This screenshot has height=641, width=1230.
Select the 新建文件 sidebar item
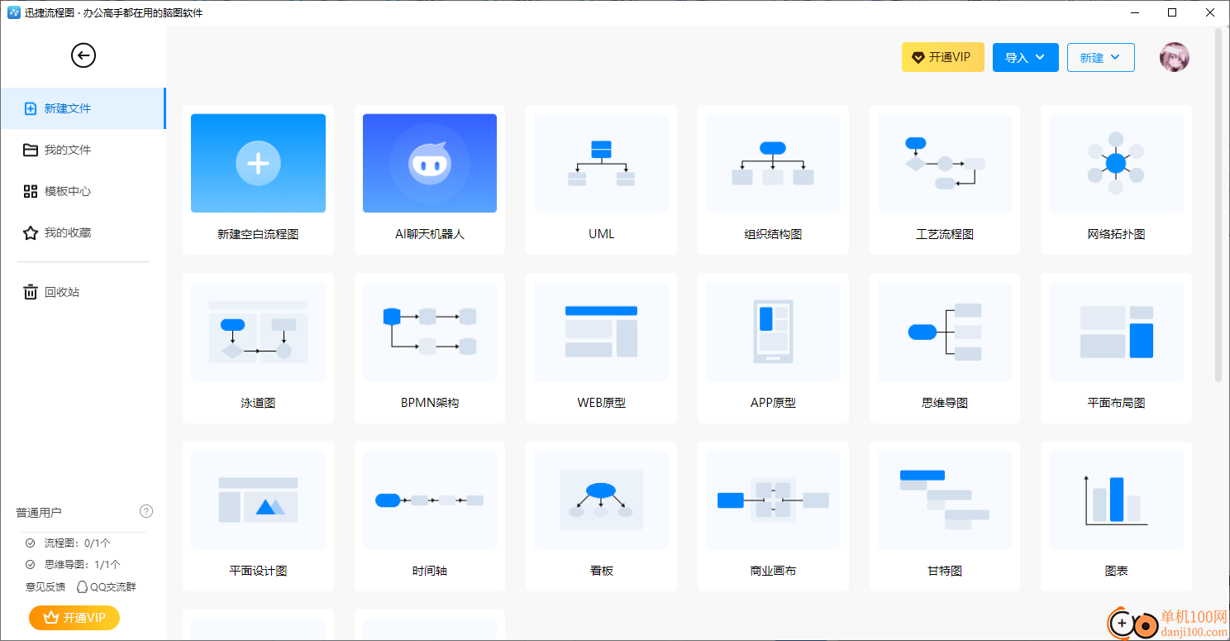(x=83, y=108)
